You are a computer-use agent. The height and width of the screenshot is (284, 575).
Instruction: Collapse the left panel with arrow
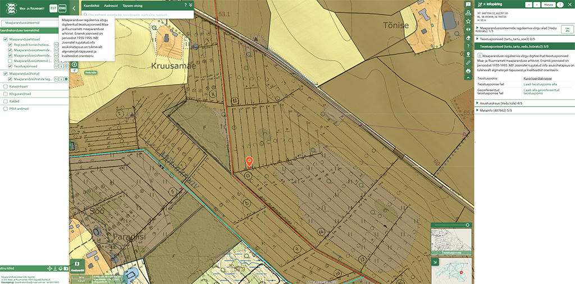point(74,7)
